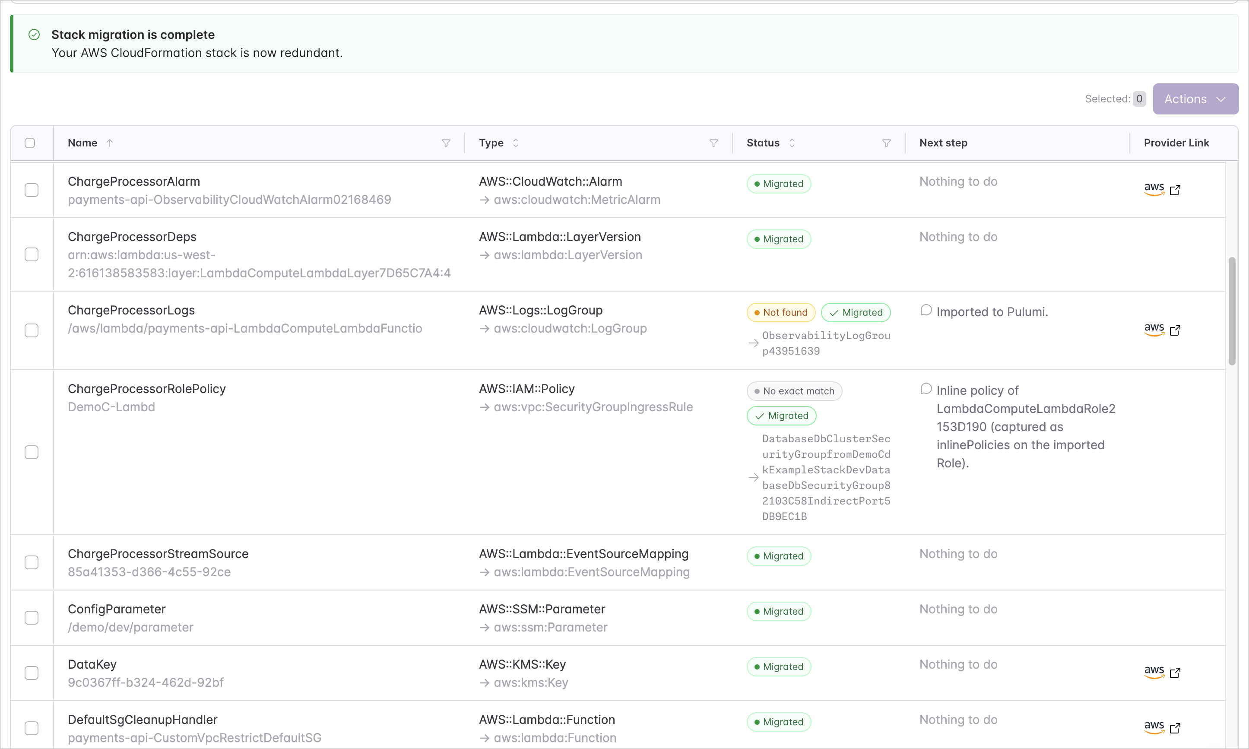Click the success check icon in migration banner
Screen dimensions: 1249x749
pos(34,34)
